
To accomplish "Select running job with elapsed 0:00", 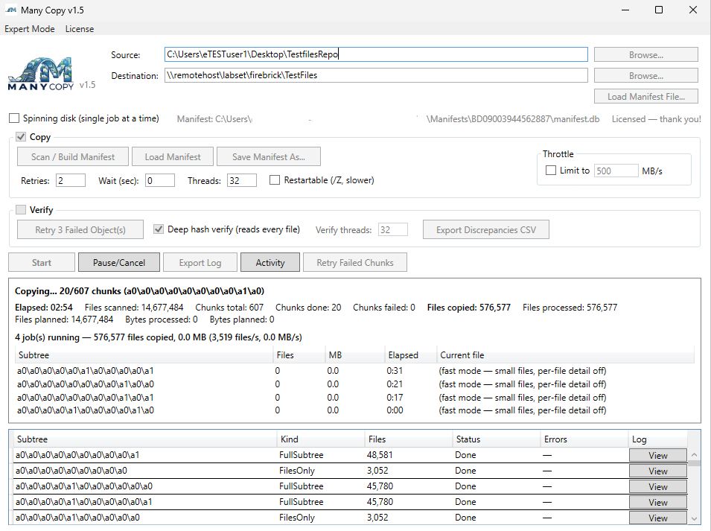I will click(x=354, y=410).
